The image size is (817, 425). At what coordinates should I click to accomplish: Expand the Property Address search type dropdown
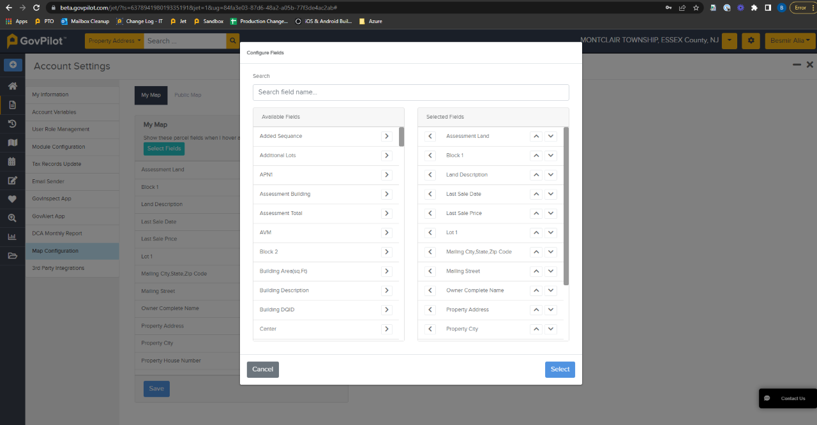[x=115, y=41]
